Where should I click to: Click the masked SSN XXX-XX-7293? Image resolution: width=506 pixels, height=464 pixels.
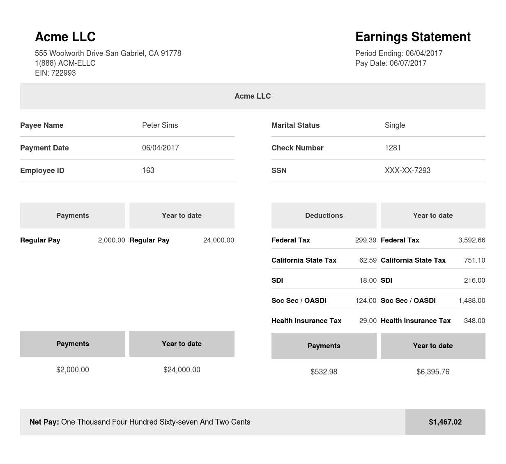407,170
